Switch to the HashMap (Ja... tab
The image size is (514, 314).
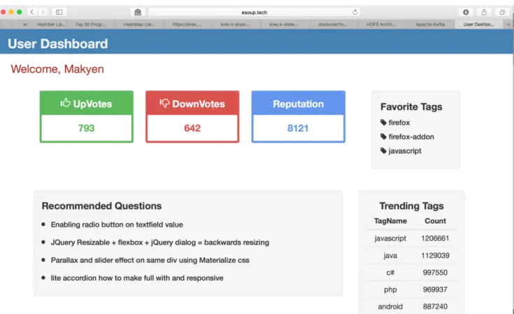pyautogui.click(x=138, y=24)
